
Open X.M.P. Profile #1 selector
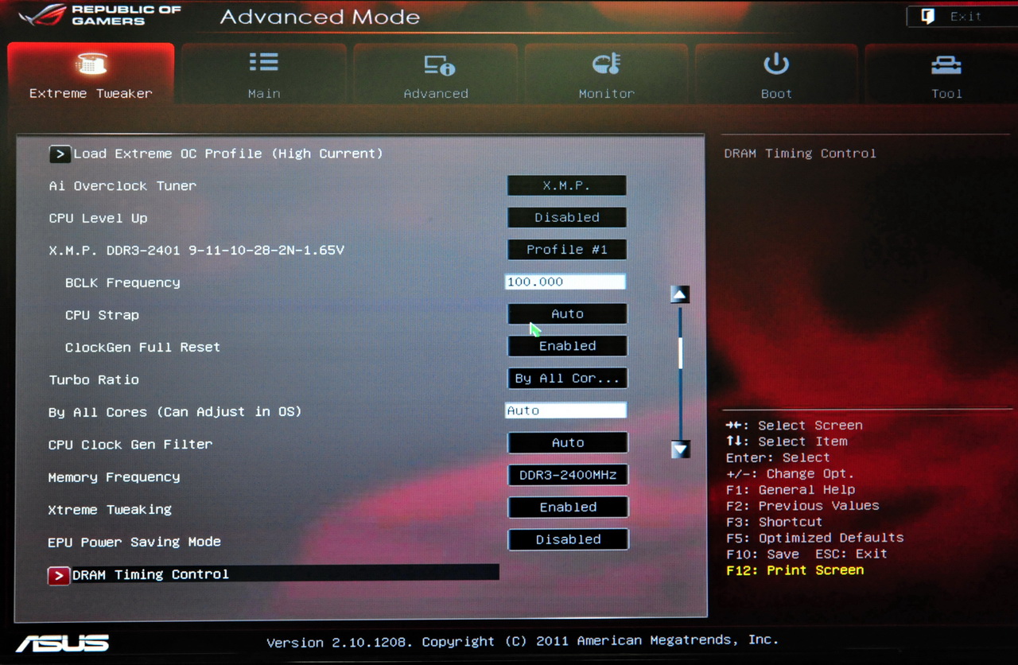(567, 250)
